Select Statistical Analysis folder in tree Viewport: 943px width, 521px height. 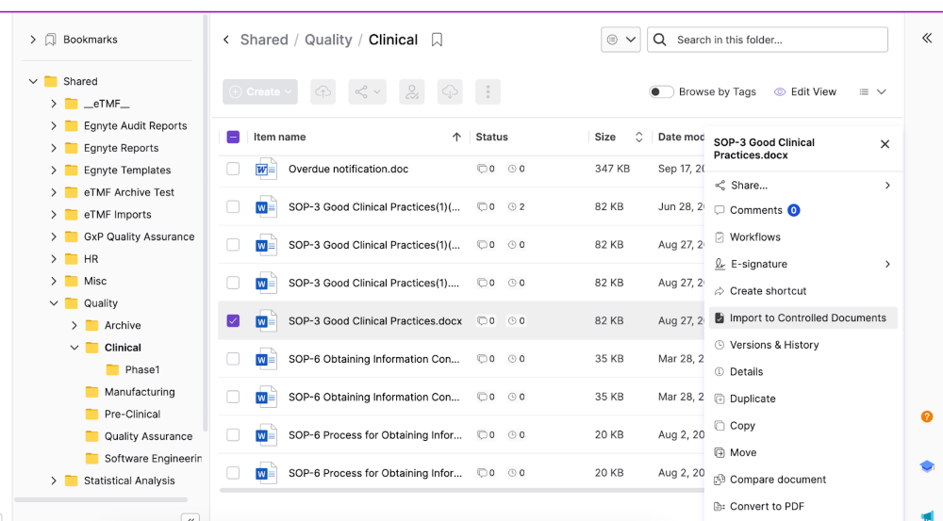click(x=129, y=480)
